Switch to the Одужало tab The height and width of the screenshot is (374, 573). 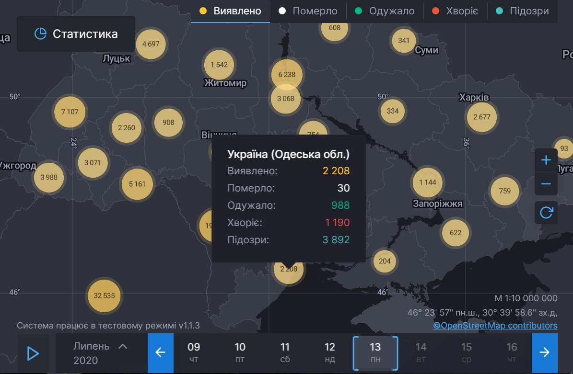[385, 11]
